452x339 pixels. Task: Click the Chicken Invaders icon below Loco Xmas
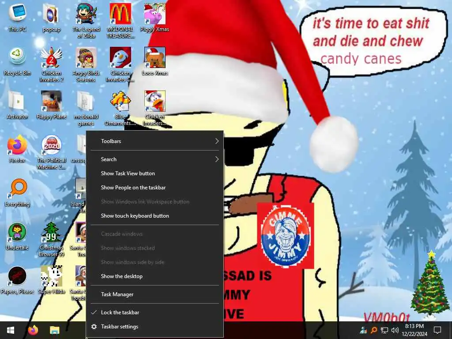pos(155,108)
